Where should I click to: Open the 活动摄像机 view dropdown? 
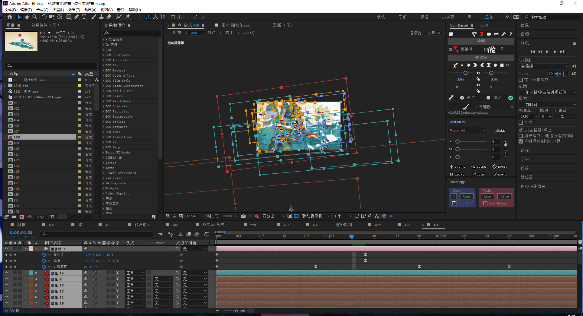click(x=316, y=216)
